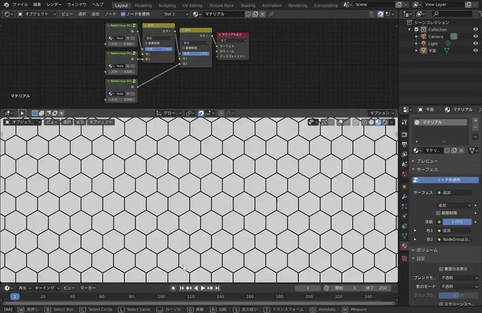
Task: Open the Material properties tab icon
Action: coord(405,246)
